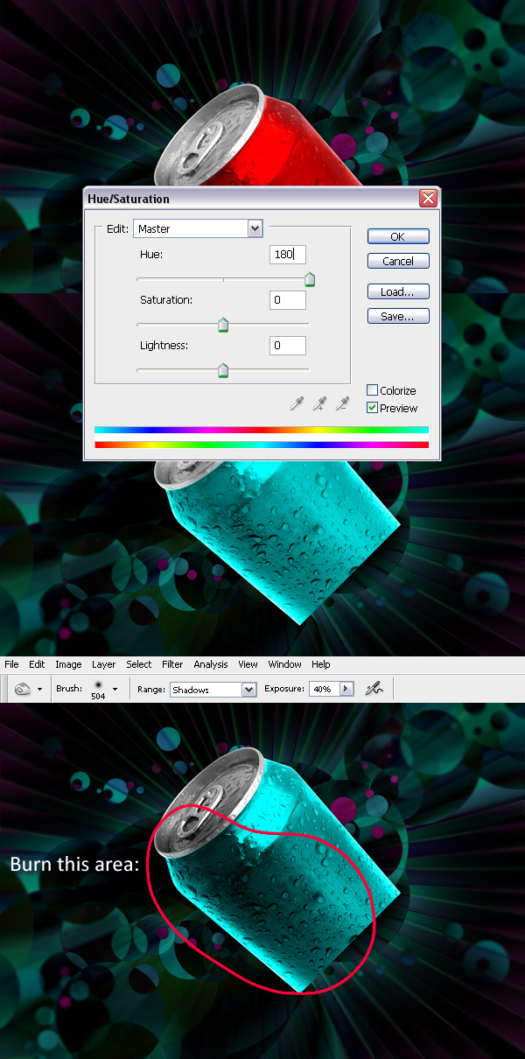
Task: Open the View menu
Action: click(248, 664)
